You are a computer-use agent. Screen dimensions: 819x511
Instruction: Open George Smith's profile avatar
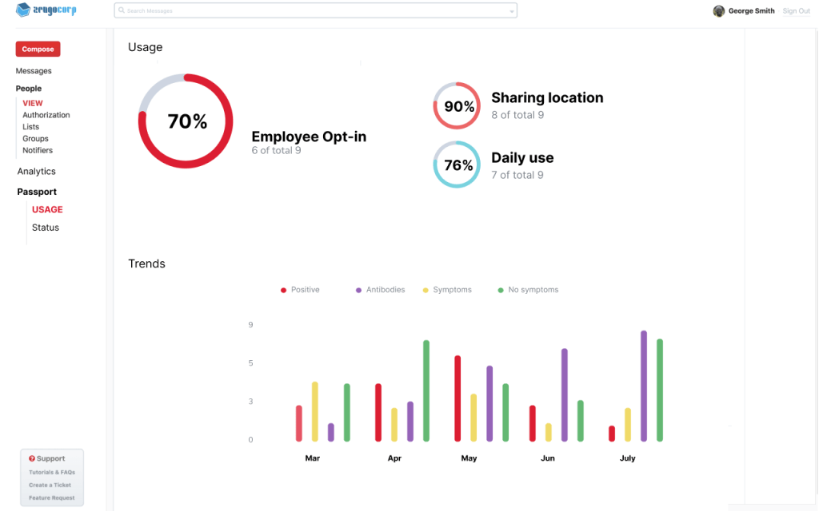(719, 11)
